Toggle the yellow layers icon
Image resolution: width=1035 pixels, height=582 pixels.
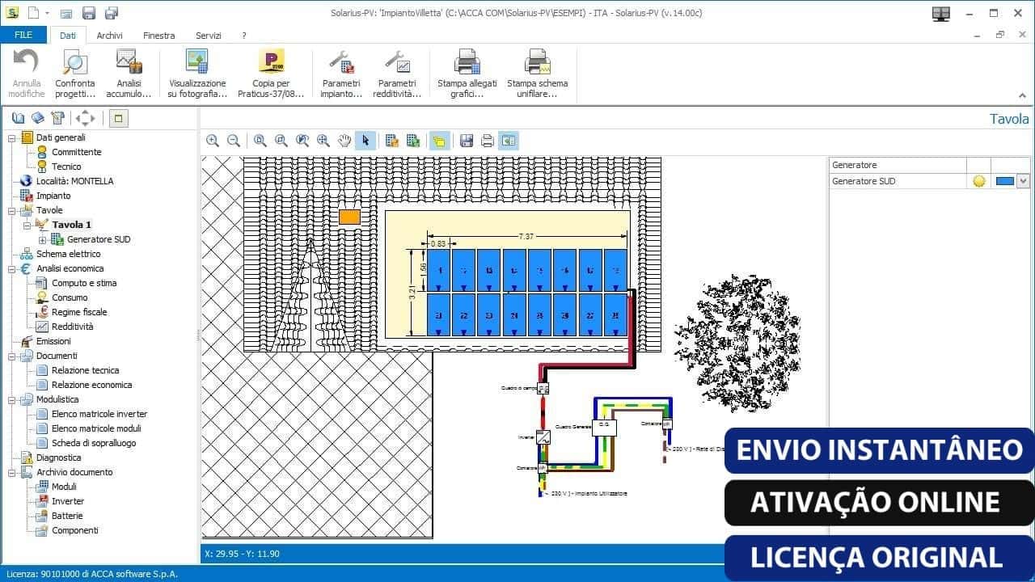click(440, 141)
